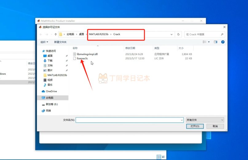Open the view options dropdown arrow
Viewport: 248px width, 160px height.
click(x=209, y=42)
